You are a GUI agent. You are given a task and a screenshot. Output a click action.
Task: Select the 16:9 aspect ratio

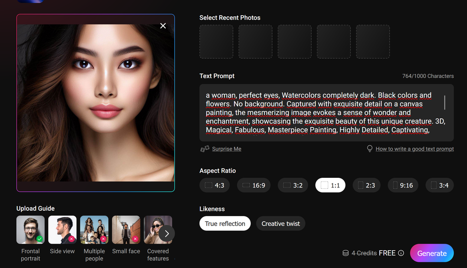pyautogui.click(x=254, y=185)
